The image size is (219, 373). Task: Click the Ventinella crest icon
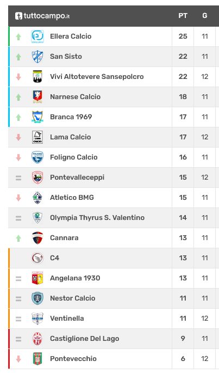tap(37, 319)
